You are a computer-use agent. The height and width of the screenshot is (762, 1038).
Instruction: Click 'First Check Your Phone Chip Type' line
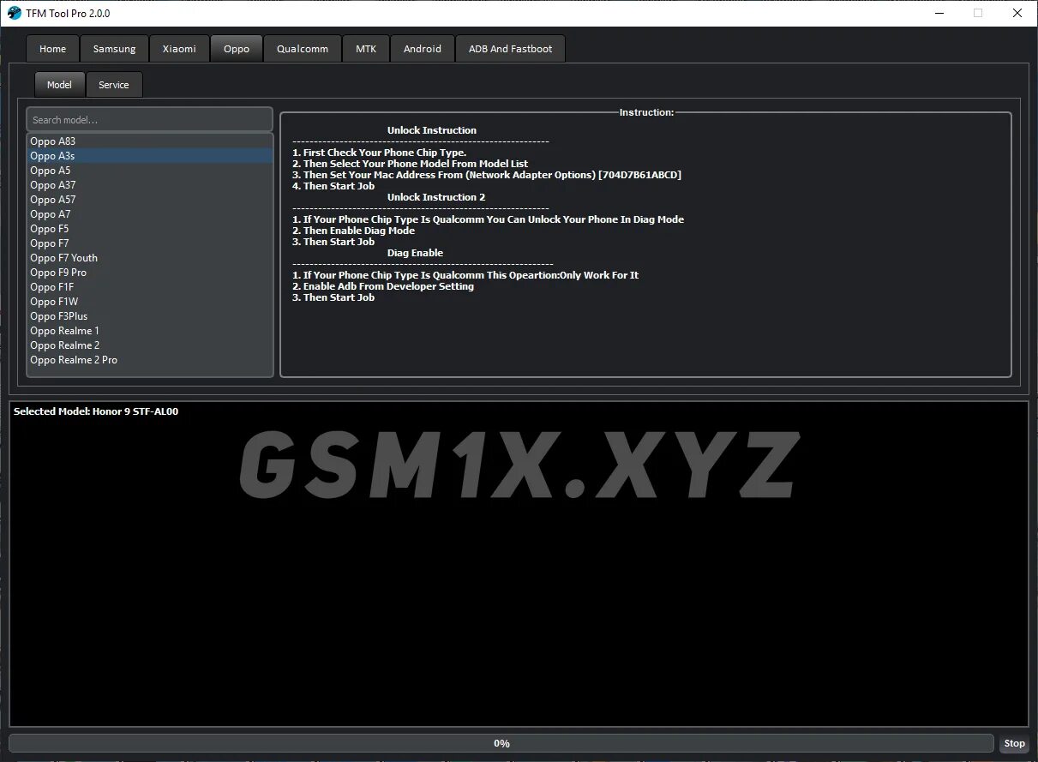pyautogui.click(x=379, y=153)
